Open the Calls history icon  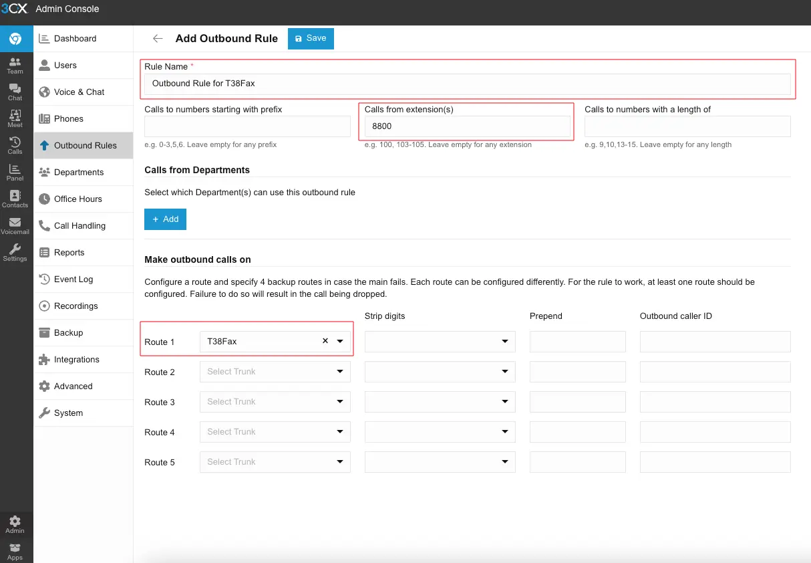[15, 146]
